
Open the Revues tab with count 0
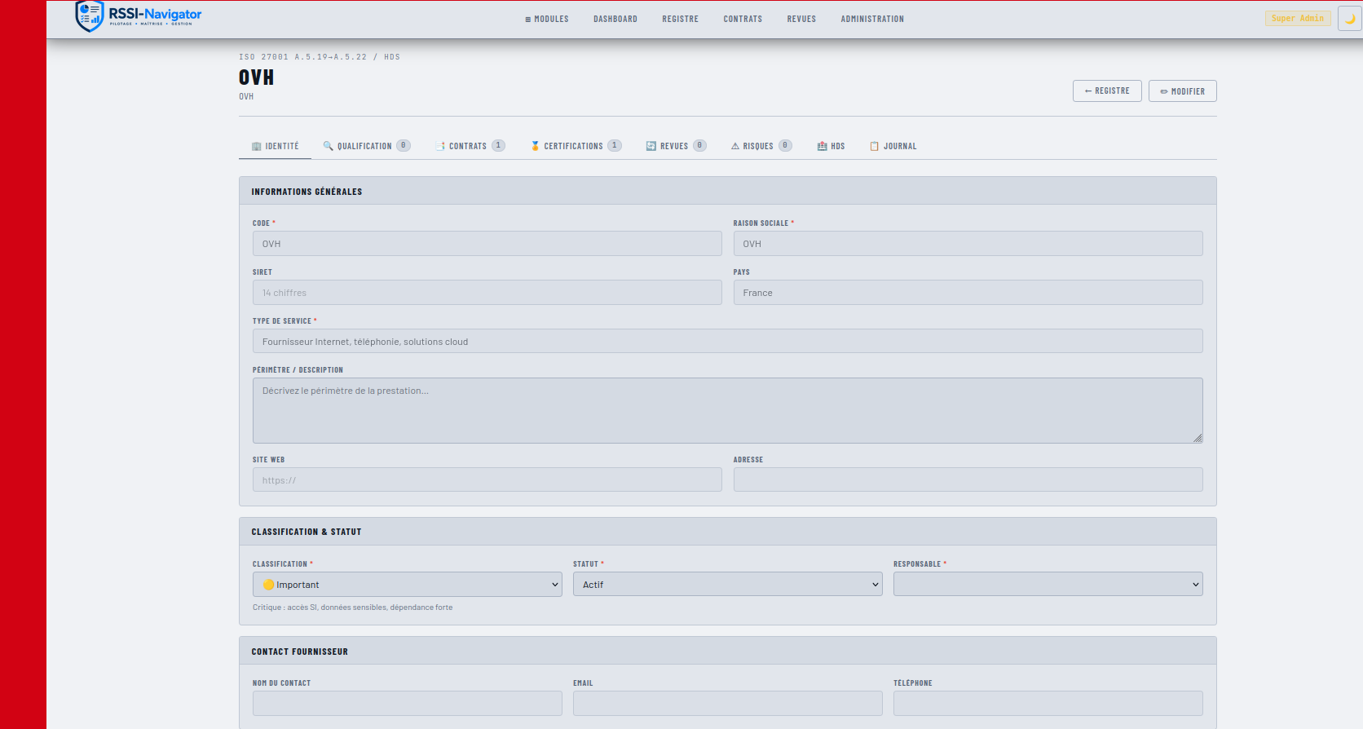[677, 146]
